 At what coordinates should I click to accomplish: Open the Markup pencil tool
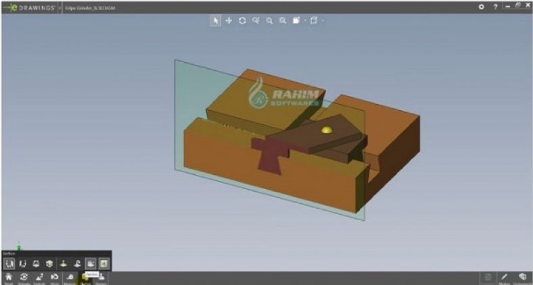[x=504, y=278]
